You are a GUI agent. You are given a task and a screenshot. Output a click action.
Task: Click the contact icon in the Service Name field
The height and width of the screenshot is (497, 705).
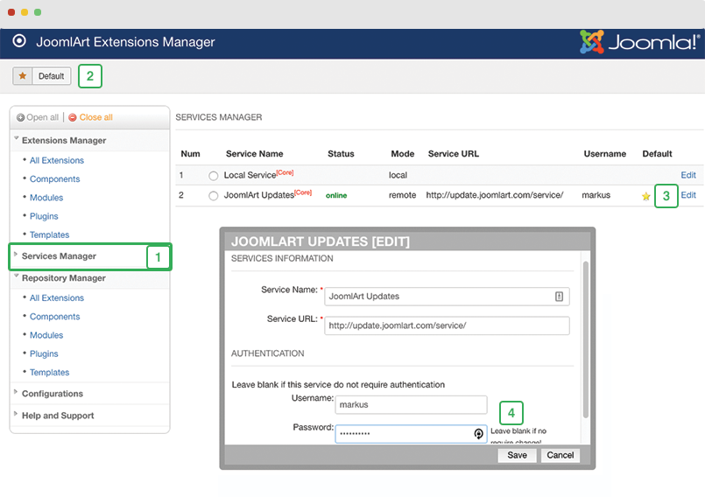pyautogui.click(x=559, y=296)
